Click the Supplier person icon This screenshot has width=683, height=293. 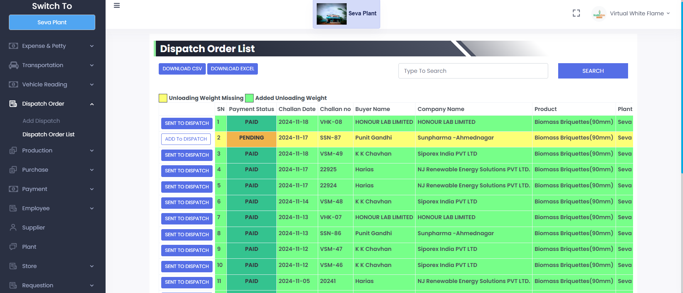tap(13, 227)
